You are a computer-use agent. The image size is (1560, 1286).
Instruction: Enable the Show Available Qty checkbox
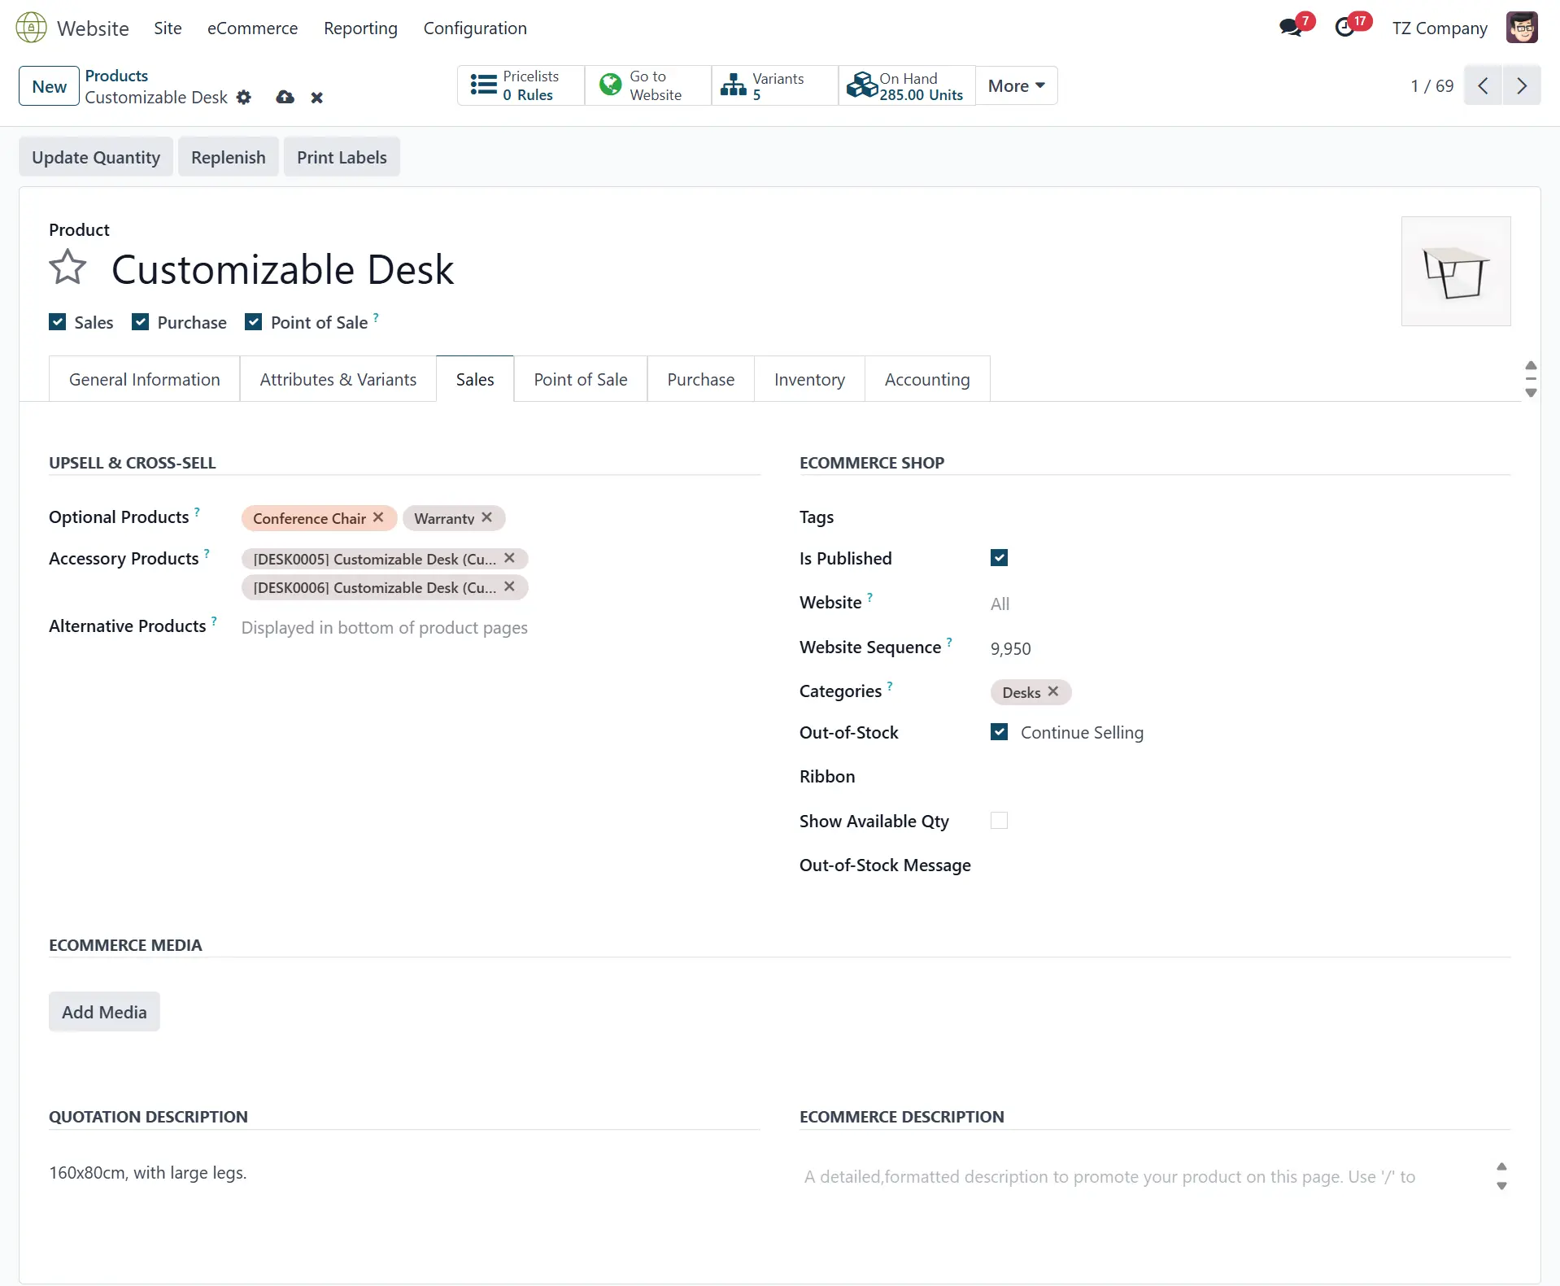(999, 821)
